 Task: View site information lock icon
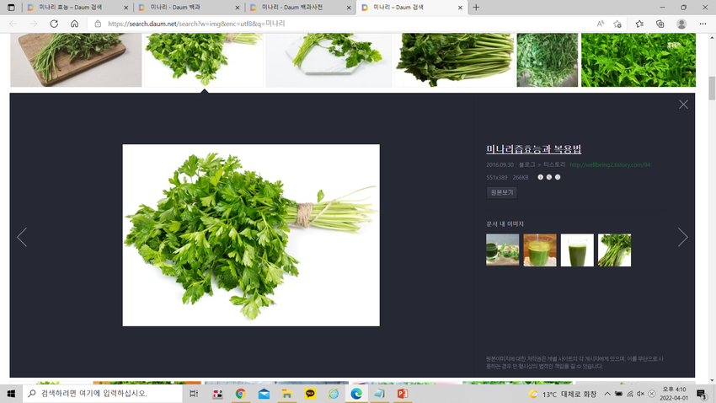click(98, 24)
